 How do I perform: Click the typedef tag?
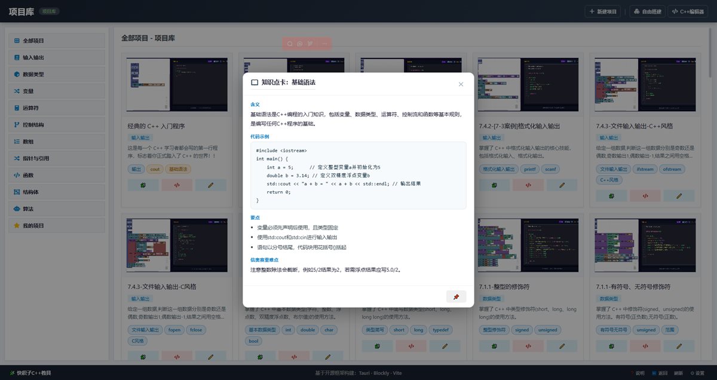pos(440,330)
